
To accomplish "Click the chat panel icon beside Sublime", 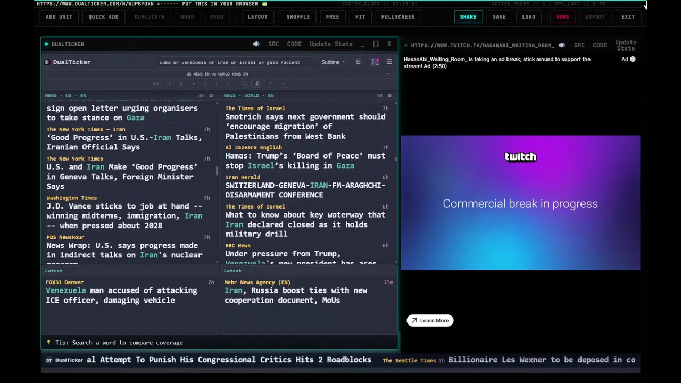I will click(x=359, y=62).
